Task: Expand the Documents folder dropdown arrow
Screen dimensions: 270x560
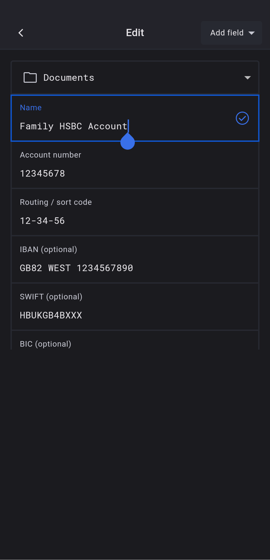Action: pyautogui.click(x=247, y=78)
